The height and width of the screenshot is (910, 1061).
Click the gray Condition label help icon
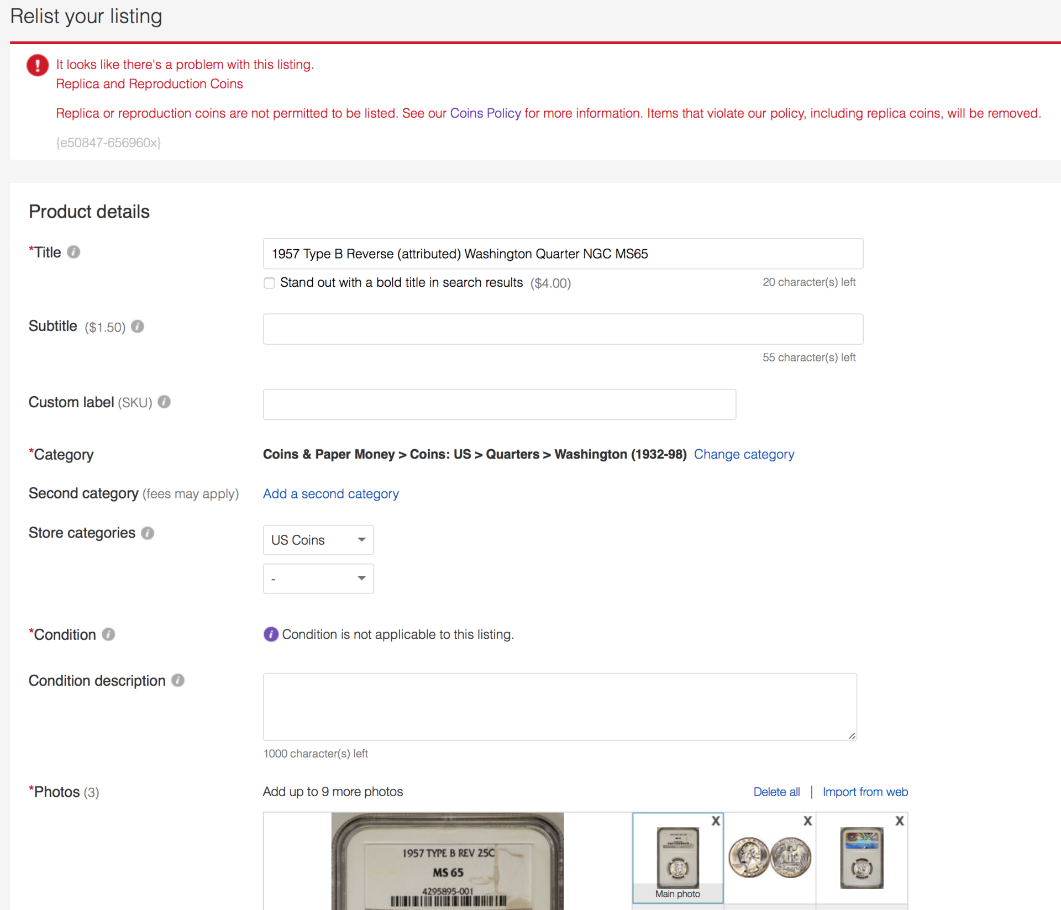(109, 634)
